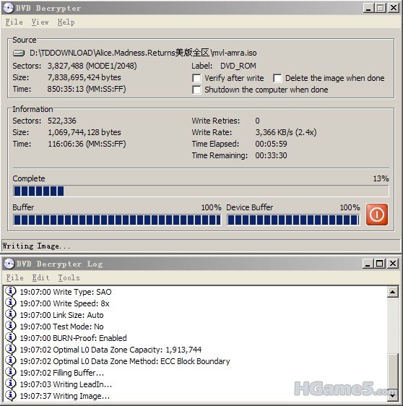Open the View menu in DVD Decrypter
The width and height of the screenshot is (403, 406).
tap(40, 22)
